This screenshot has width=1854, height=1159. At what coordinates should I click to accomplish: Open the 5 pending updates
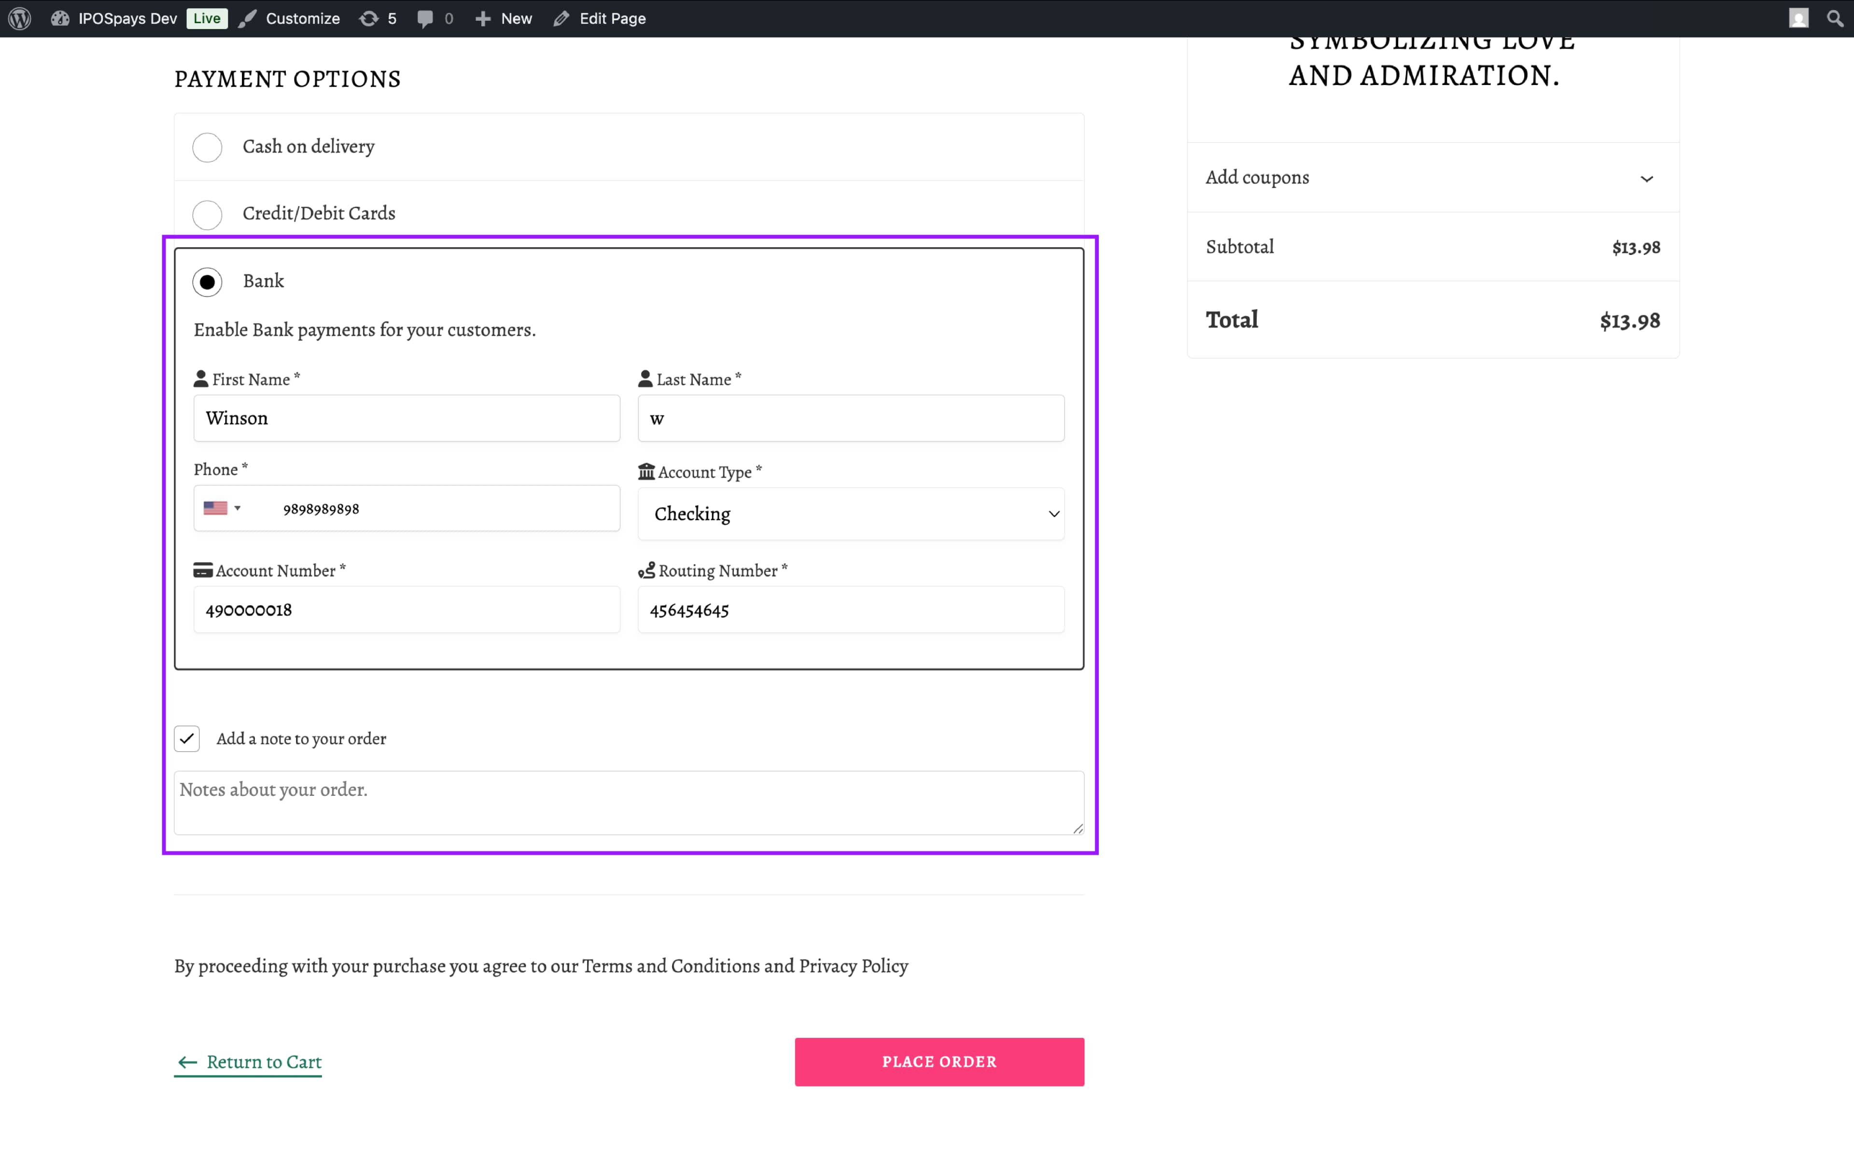pyautogui.click(x=378, y=18)
